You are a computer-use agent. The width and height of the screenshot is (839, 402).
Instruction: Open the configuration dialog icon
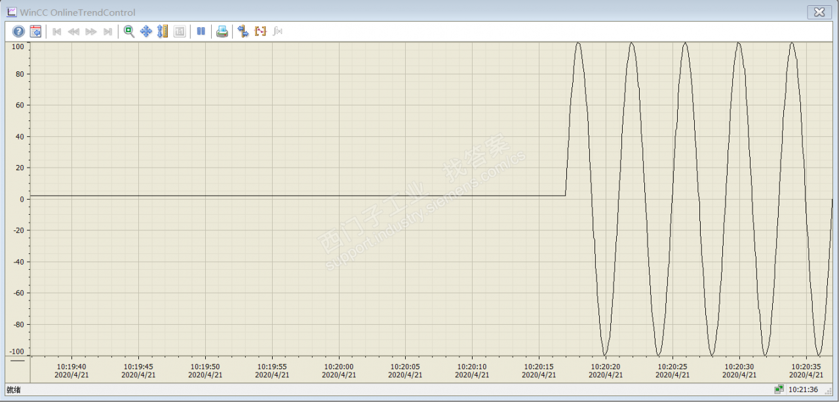pyautogui.click(x=35, y=31)
